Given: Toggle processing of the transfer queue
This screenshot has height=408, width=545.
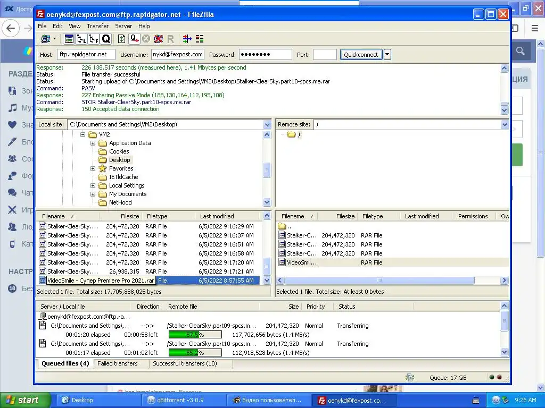Looking at the screenshot, I should tap(134, 39).
